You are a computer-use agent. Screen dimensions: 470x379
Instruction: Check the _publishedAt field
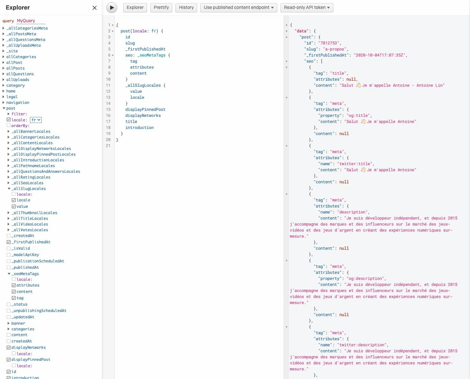(x=9, y=267)
